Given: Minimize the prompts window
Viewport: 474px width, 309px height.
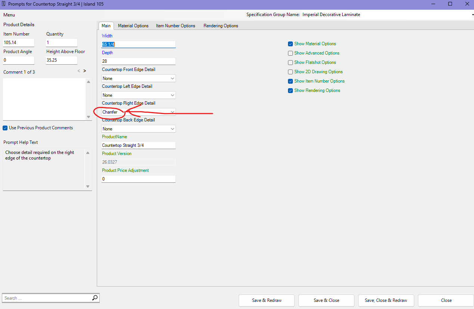Looking at the screenshot, I should pos(433,4).
